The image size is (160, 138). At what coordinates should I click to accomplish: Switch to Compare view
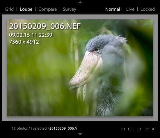pyautogui.click(x=47, y=9)
